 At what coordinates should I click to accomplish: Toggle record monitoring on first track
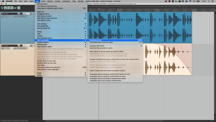tap(12, 16)
